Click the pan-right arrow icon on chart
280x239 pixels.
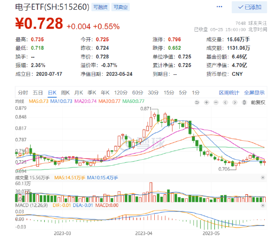pos(235,102)
